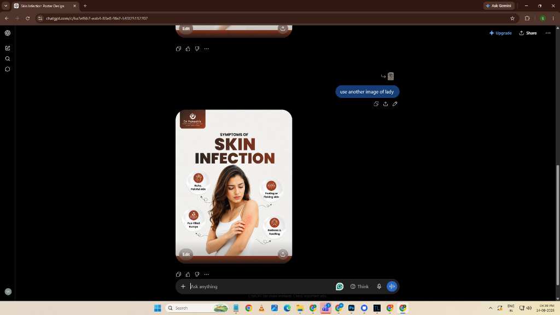This screenshot has height=315, width=560.
Task: Open the new chat pencil icon in sidebar
Action: [8, 48]
